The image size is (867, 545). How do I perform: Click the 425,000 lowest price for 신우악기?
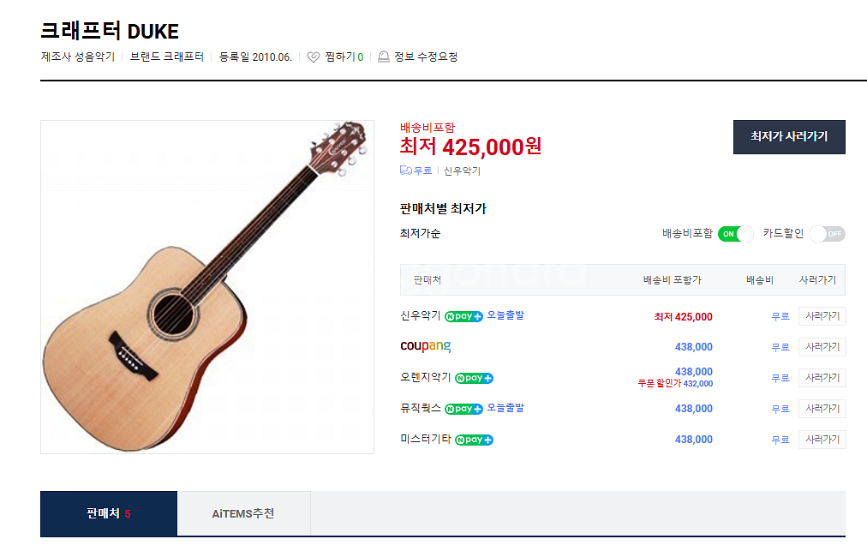pos(683,317)
